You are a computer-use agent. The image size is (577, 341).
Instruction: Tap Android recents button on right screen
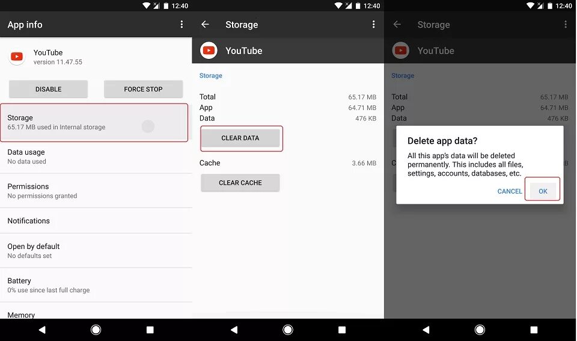[534, 330]
